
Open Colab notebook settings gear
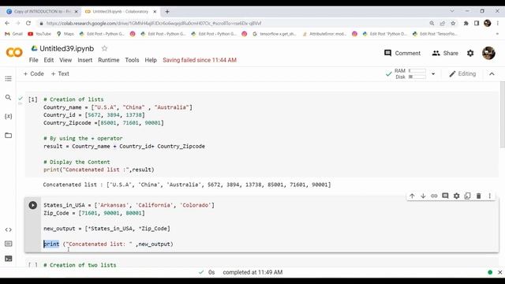[470, 53]
